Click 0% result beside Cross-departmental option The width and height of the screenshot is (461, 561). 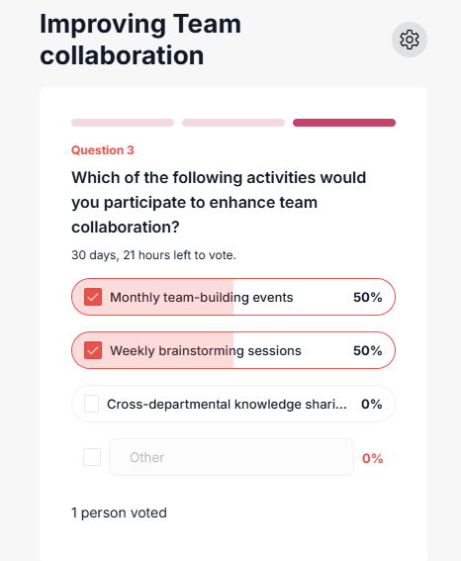[372, 405]
